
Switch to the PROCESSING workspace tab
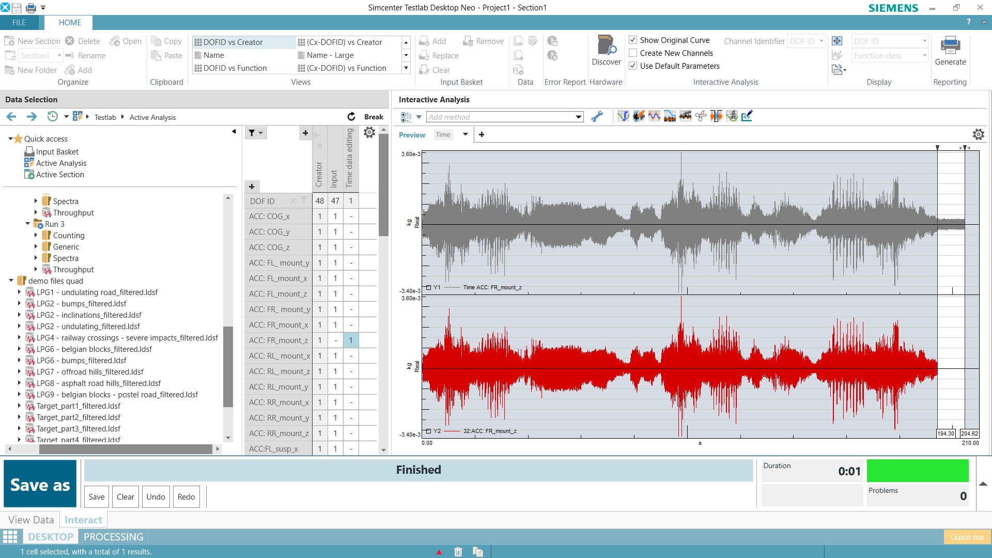[x=113, y=537]
